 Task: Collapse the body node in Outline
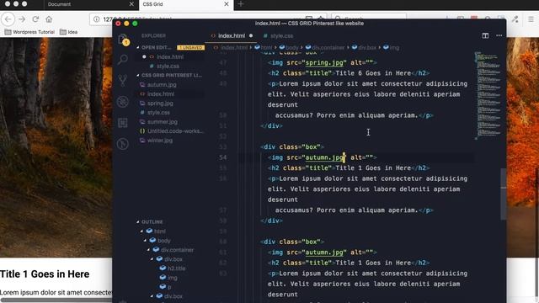click(x=146, y=241)
